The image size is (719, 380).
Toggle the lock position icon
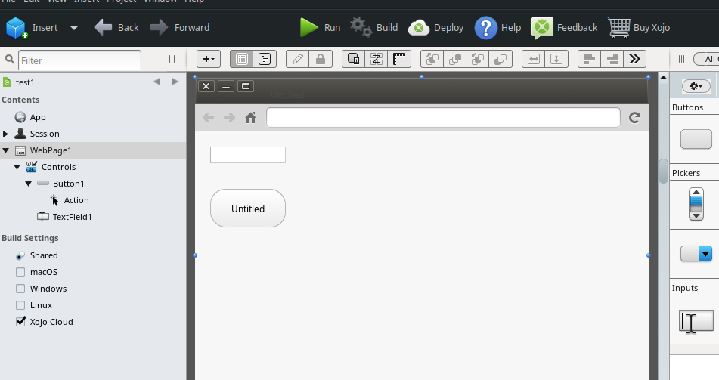[x=321, y=59]
